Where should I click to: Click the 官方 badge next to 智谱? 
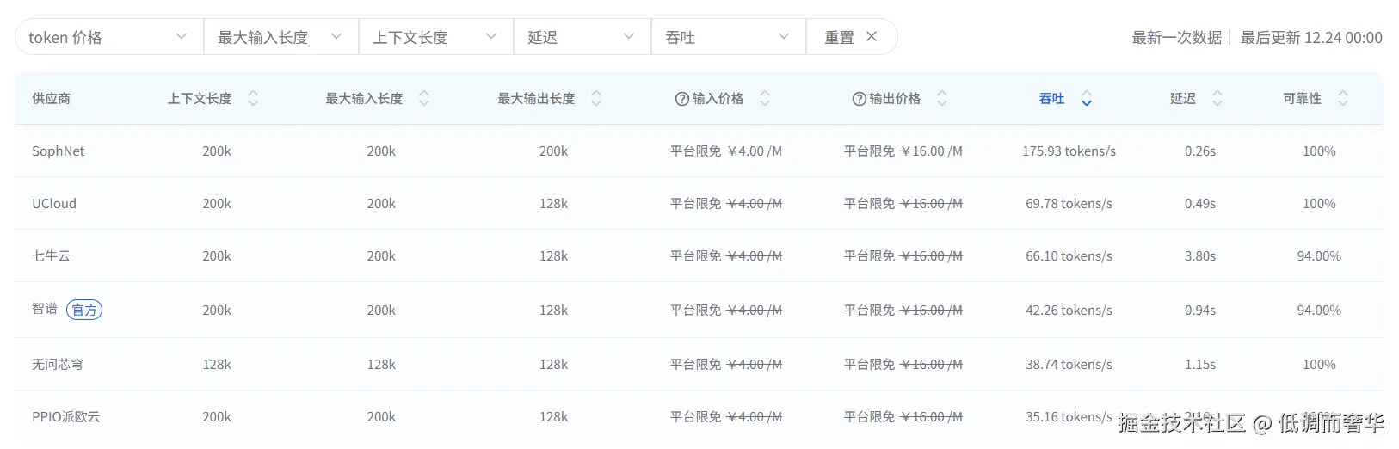pos(84,310)
